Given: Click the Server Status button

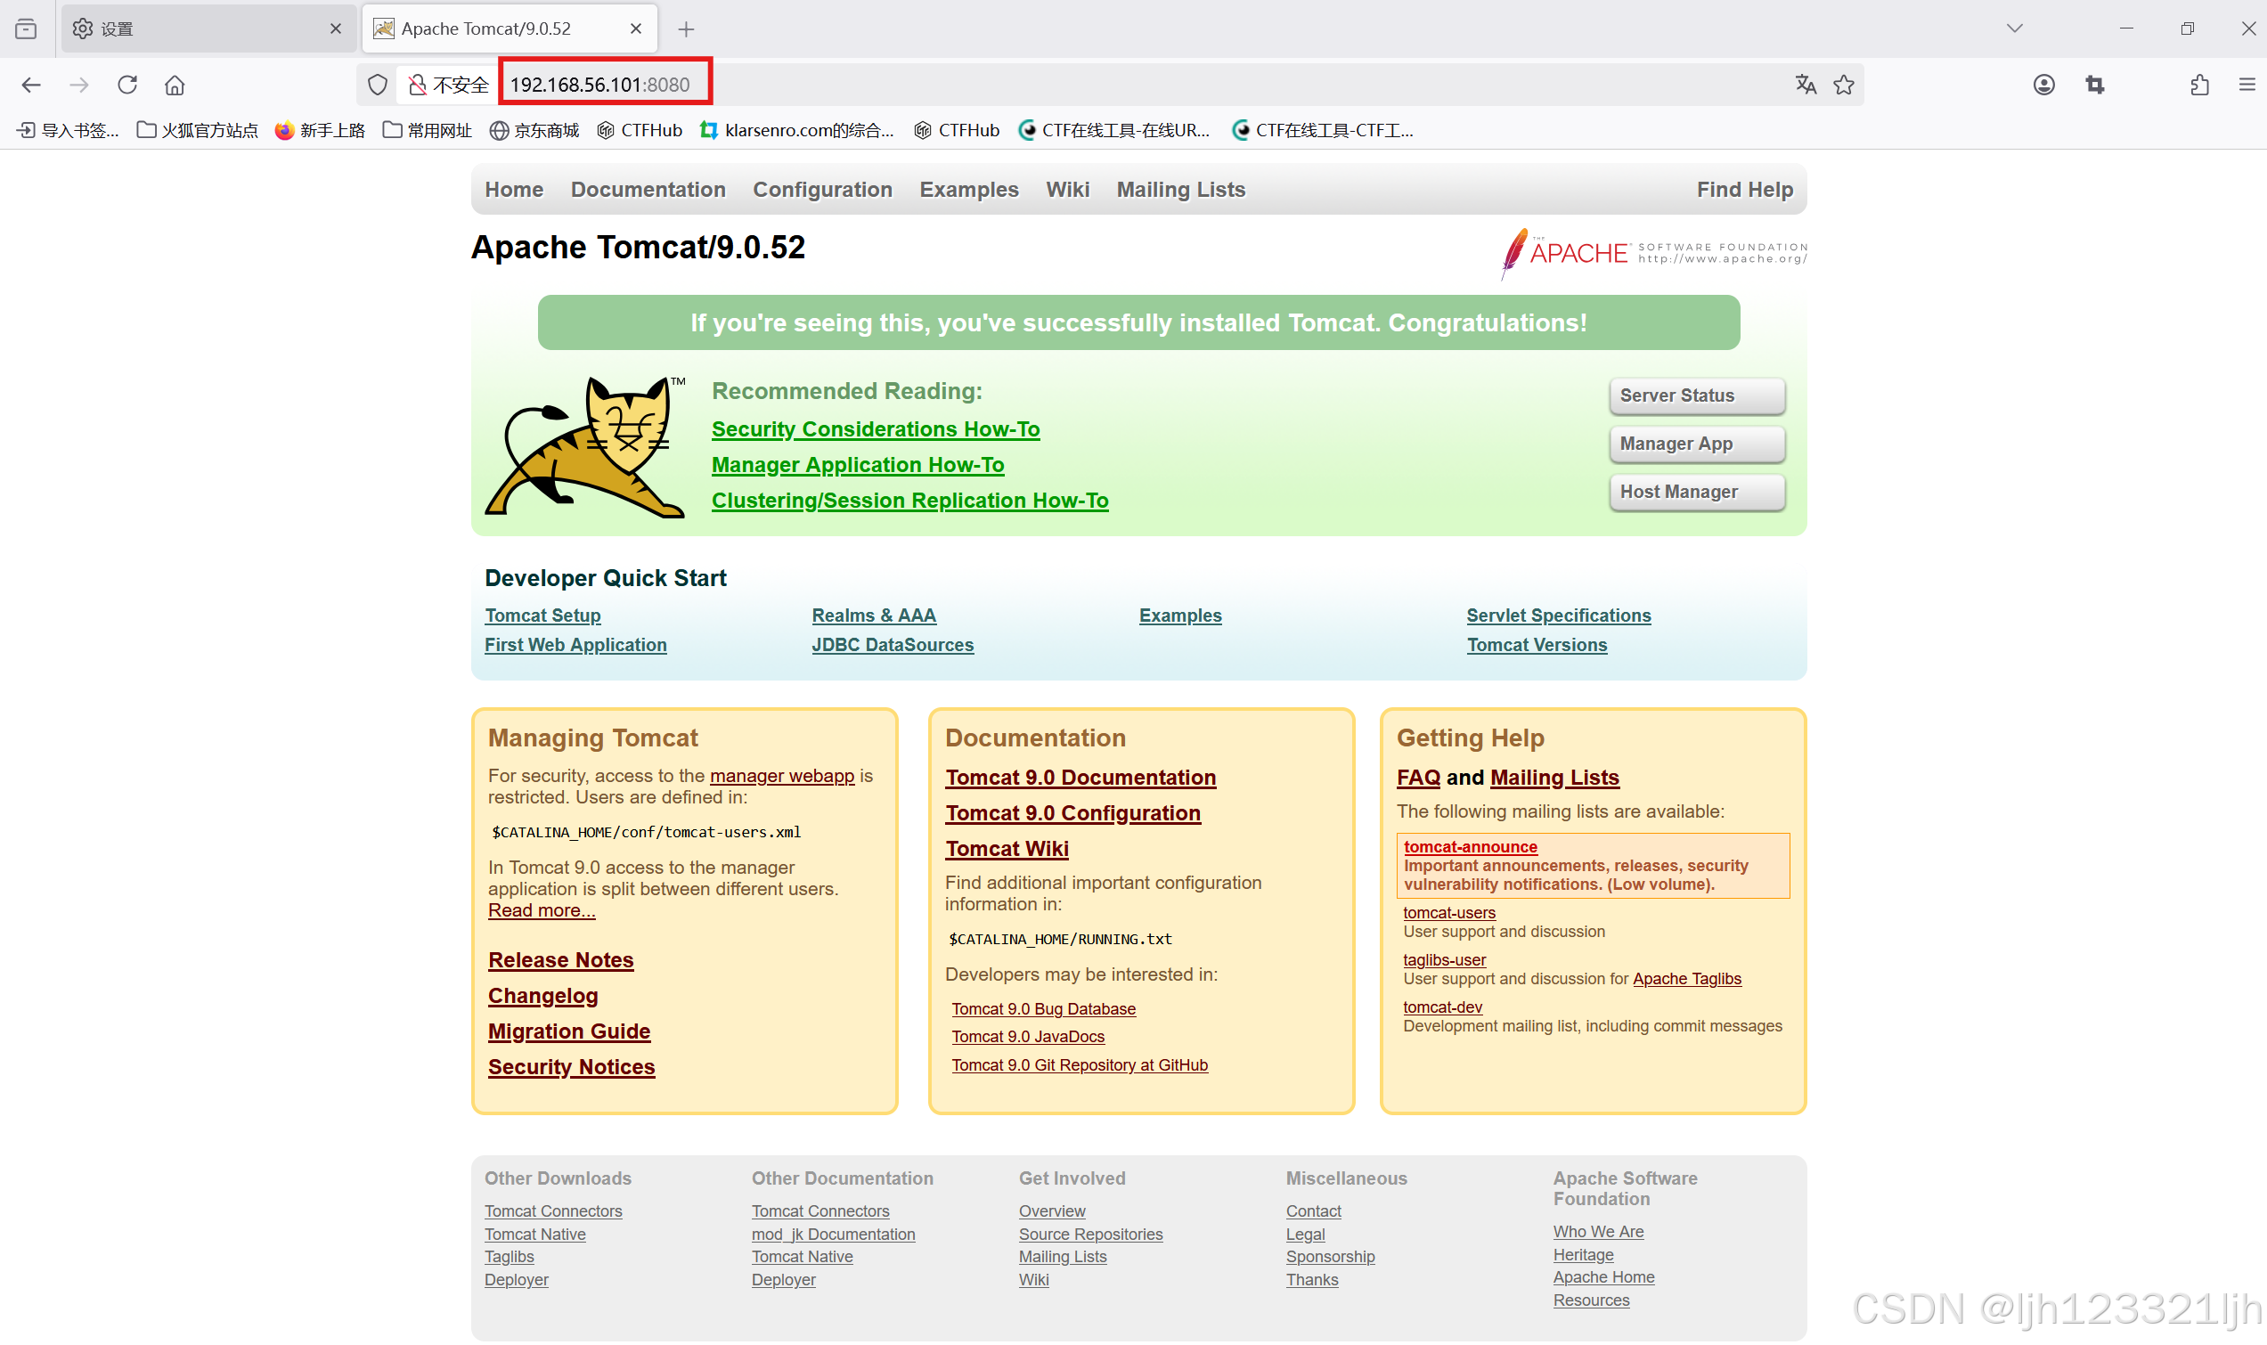Looking at the screenshot, I should tap(1695, 395).
